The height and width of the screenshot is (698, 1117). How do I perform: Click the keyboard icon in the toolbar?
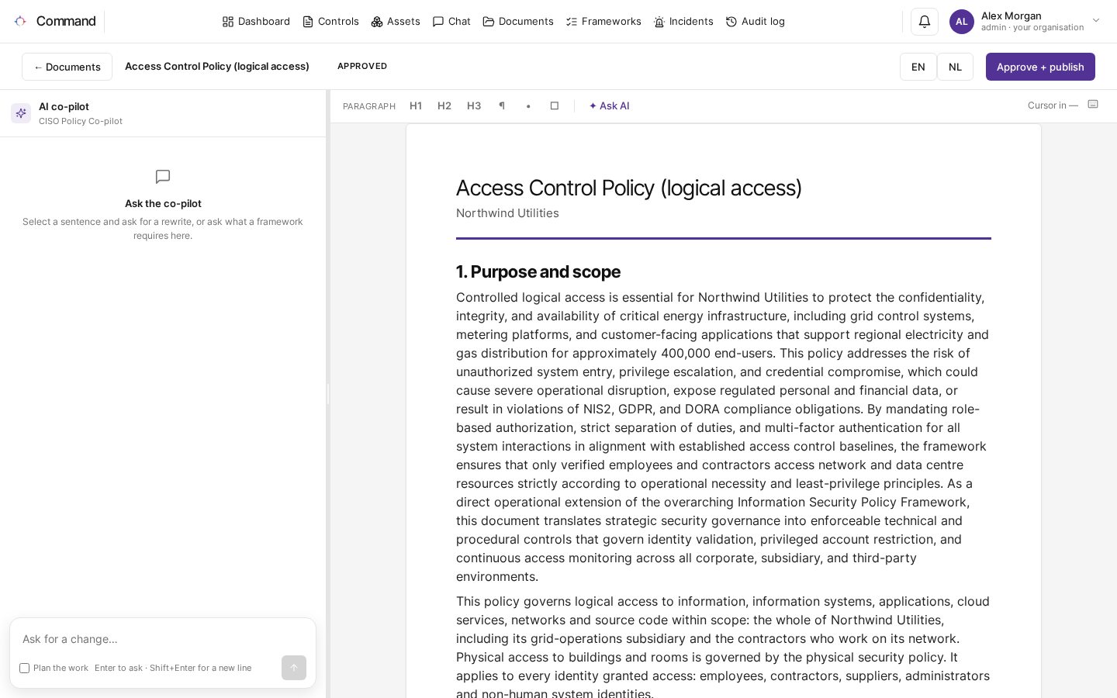[1093, 105]
